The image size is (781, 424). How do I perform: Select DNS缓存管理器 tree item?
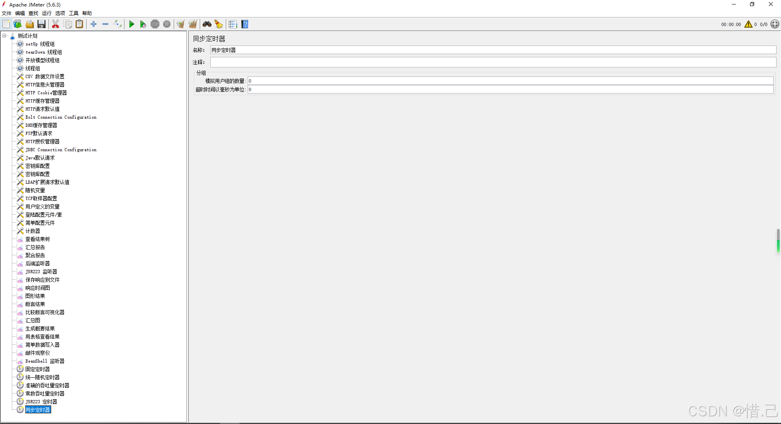point(41,125)
